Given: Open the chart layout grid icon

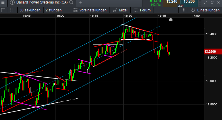Looking at the screenshot, I should pyautogui.click(x=13, y=10).
